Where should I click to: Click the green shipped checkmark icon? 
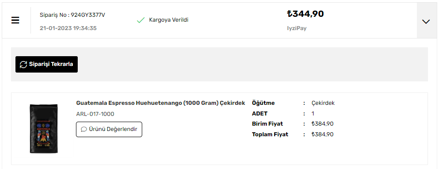coord(140,20)
